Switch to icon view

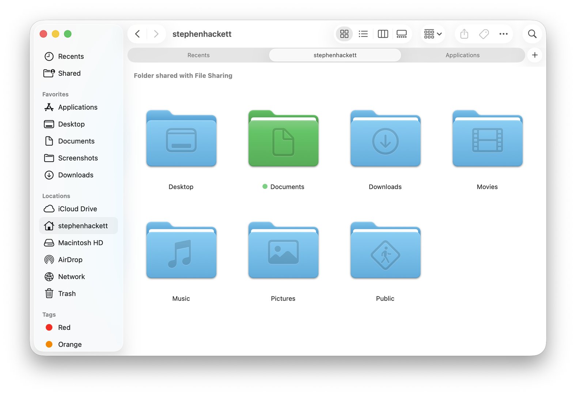(x=344, y=34)
